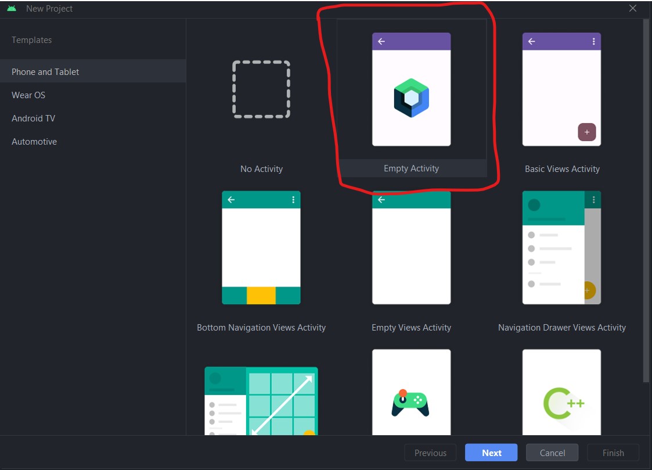Click the Android logo in title bar

click(12, 9)
